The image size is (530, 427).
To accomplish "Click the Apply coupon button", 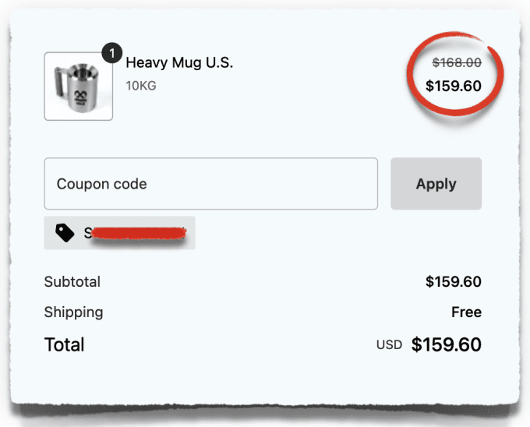I will tap(436, 184).
